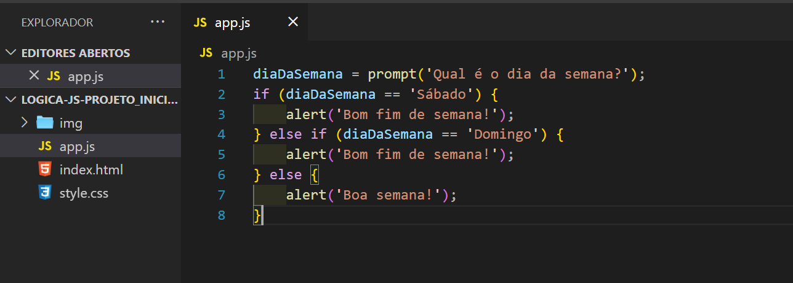
Task: Open style.css from the file tree
Action: (84, 193)
